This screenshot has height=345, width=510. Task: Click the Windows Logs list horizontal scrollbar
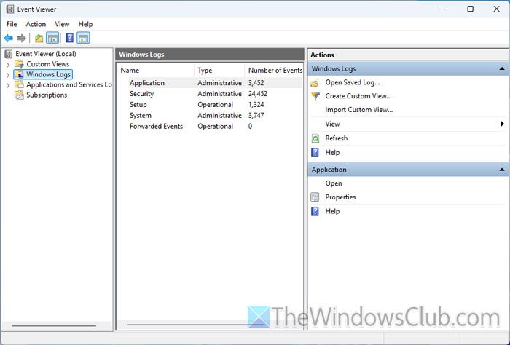(196, 324)
